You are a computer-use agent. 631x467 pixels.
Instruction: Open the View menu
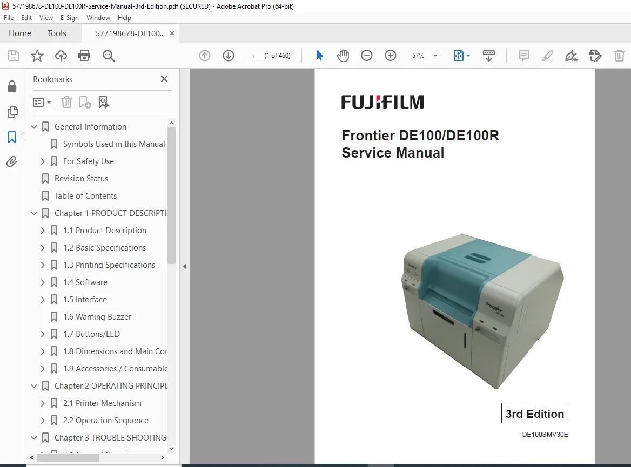[x=46, y=18]
